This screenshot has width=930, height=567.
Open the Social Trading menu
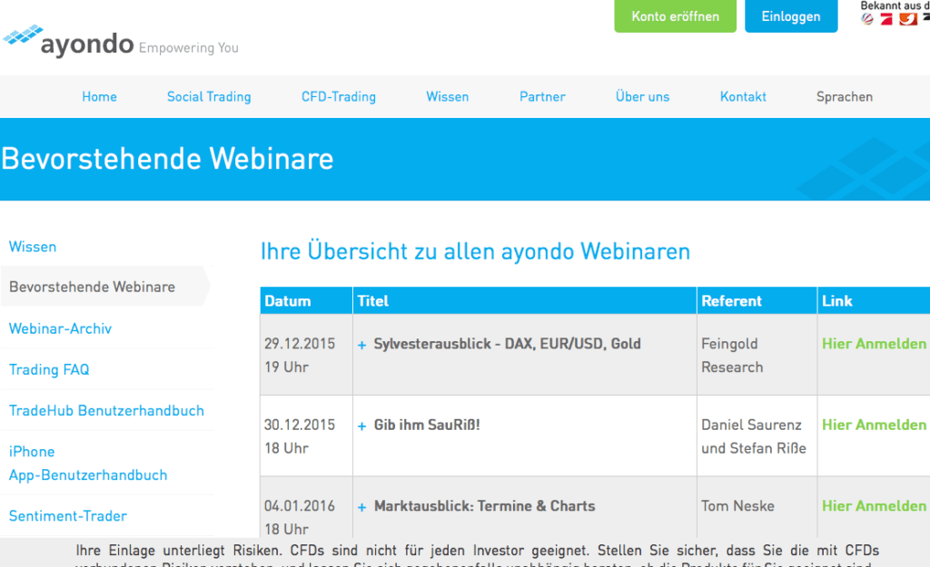tap(209, 96)
